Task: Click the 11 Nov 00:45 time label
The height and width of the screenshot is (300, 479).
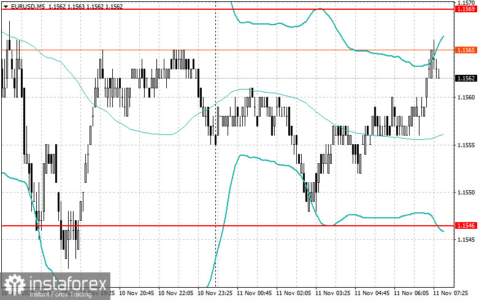Action: (x=254, y=293)
